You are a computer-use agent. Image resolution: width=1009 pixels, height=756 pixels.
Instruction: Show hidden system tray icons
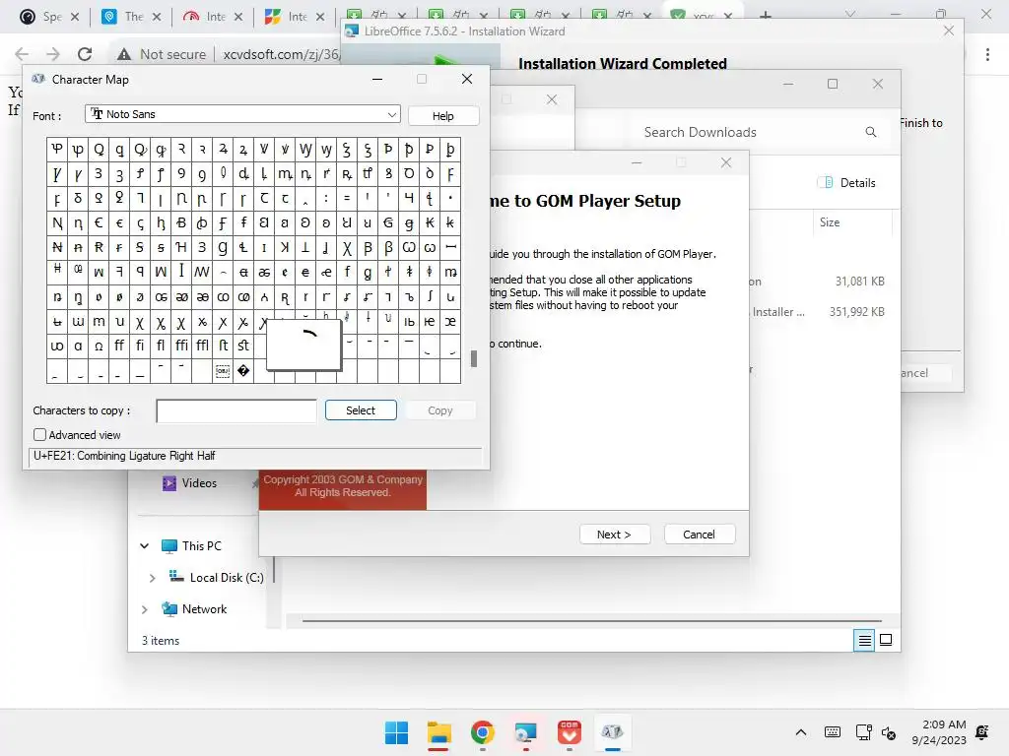coord(800,732)
